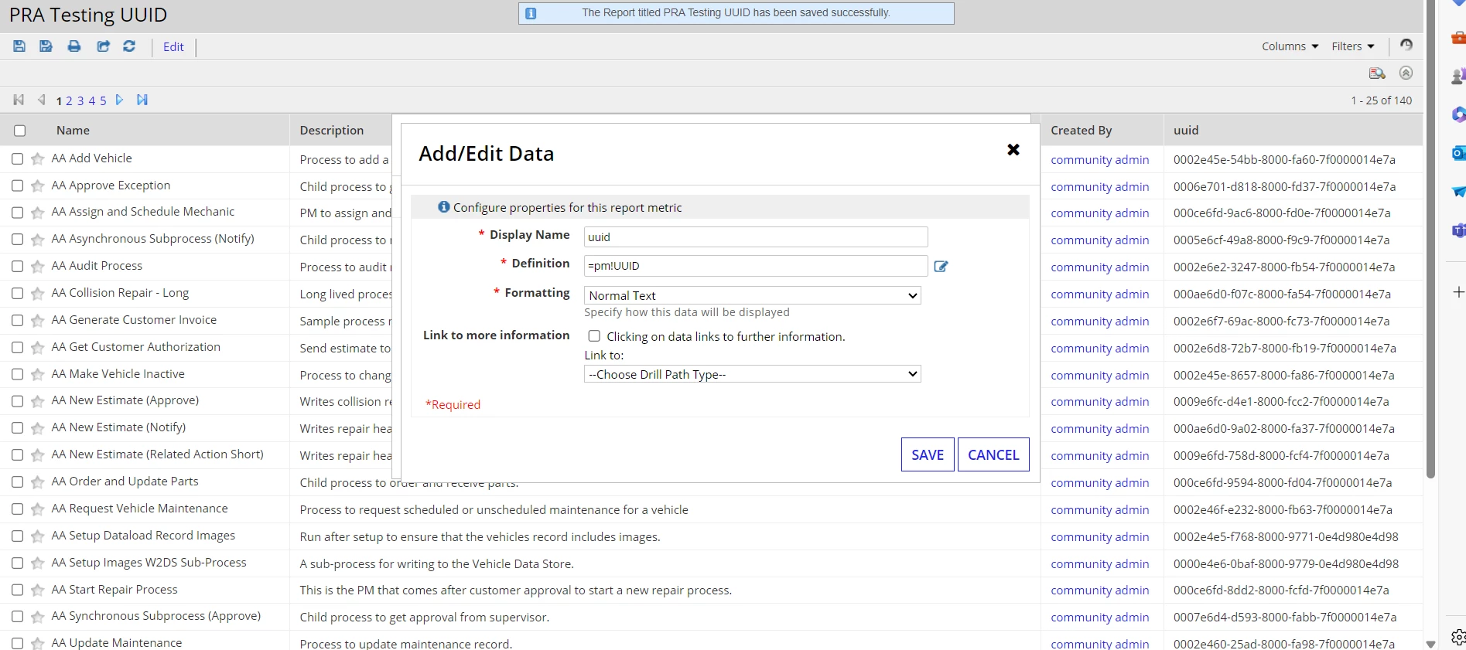Image resolution: width=1466 pixels, height=650 pixels.
Task: Check the AA Generate Customer Invoice checkbox
Action: pos(17,321)
